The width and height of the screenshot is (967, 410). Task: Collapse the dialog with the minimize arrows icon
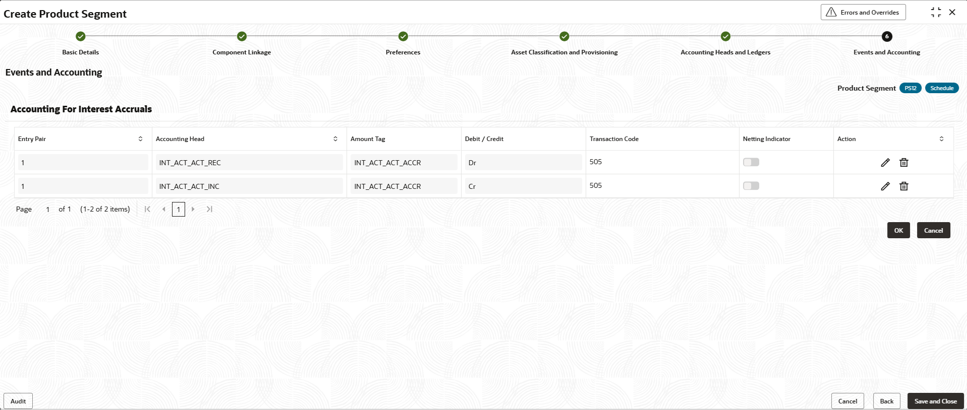(936, 12)
